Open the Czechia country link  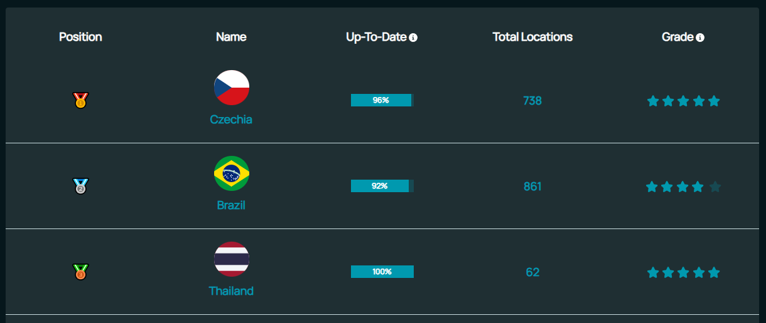click(x=231, y=120)
